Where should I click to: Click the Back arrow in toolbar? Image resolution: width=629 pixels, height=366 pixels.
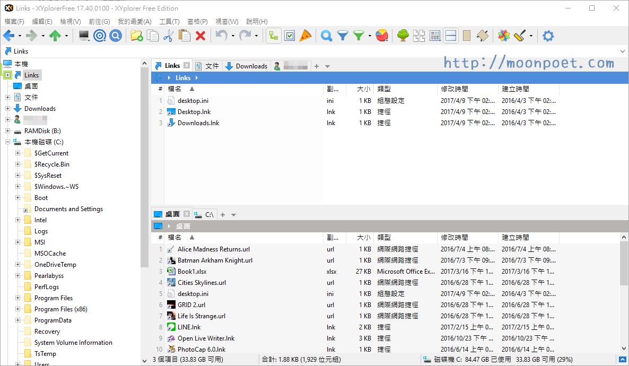coord(8,36)
